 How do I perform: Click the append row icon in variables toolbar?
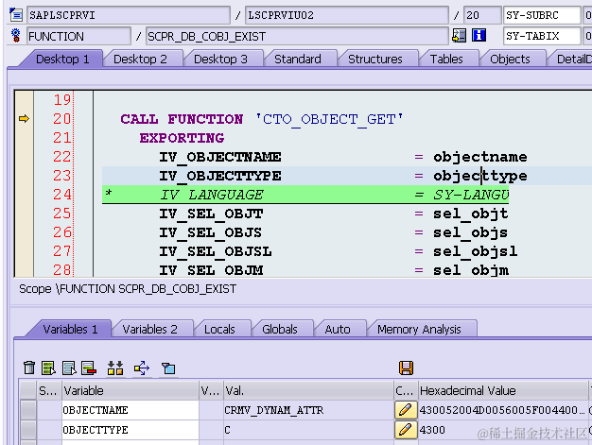tap(69, 368)
